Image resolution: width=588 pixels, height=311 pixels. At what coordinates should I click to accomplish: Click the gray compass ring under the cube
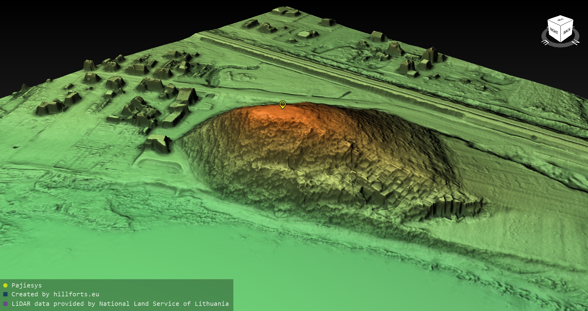point(560,45)
